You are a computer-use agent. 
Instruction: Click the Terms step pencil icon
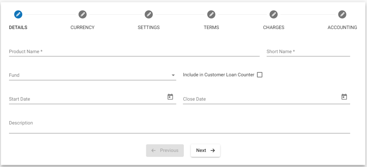click(211, 14)
